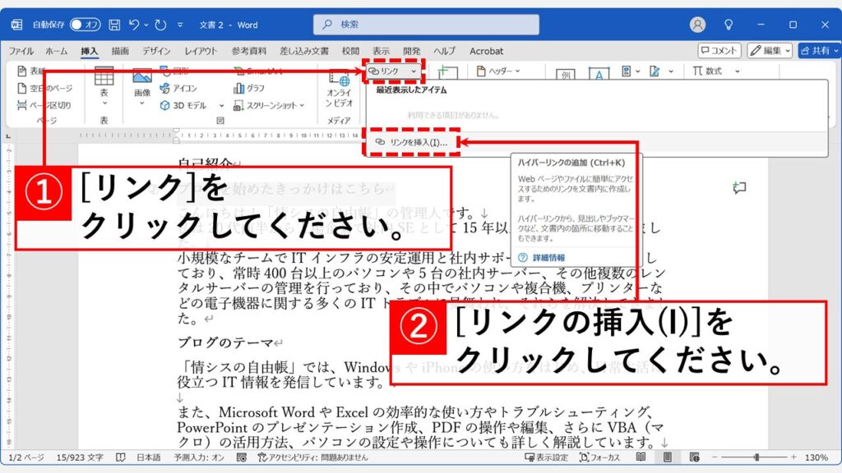Click the Word app icon in title bar
The height and width of the screenshot is (473, 842).
click(16, 25)
